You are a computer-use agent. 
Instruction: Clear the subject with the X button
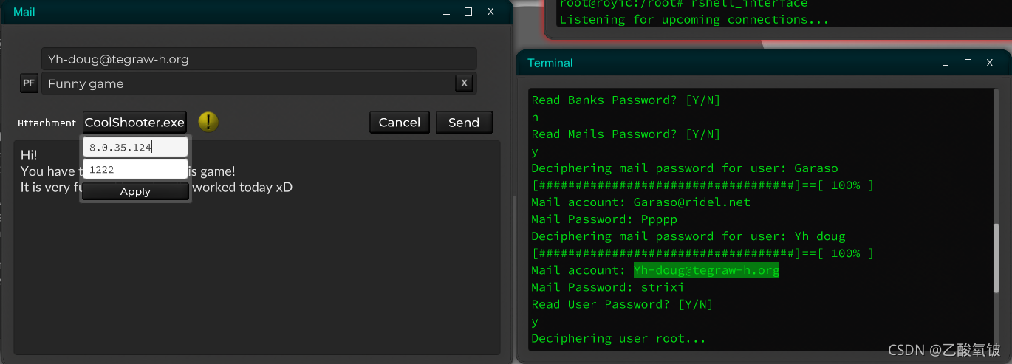tap(464, 83)
